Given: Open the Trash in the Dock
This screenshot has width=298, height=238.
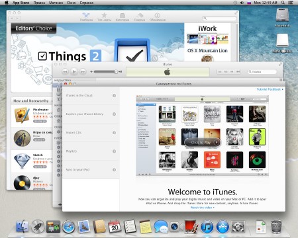Looking at the screenshot, I should pyautogui.click(x=276, y=227).
